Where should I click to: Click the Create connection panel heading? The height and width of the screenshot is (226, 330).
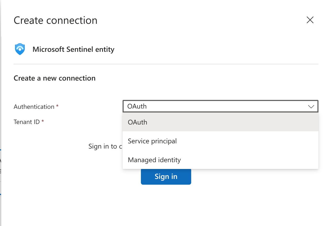click(x=56, y=20)
